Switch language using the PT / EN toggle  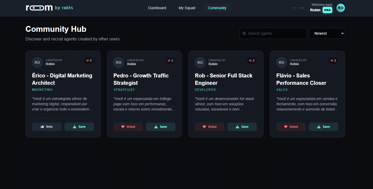point(298,8)
